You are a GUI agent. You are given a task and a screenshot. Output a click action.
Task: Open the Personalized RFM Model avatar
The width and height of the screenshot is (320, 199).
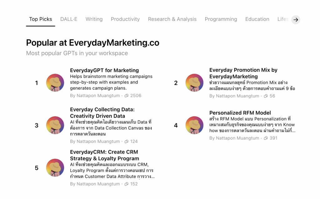[x=194, y=125]
